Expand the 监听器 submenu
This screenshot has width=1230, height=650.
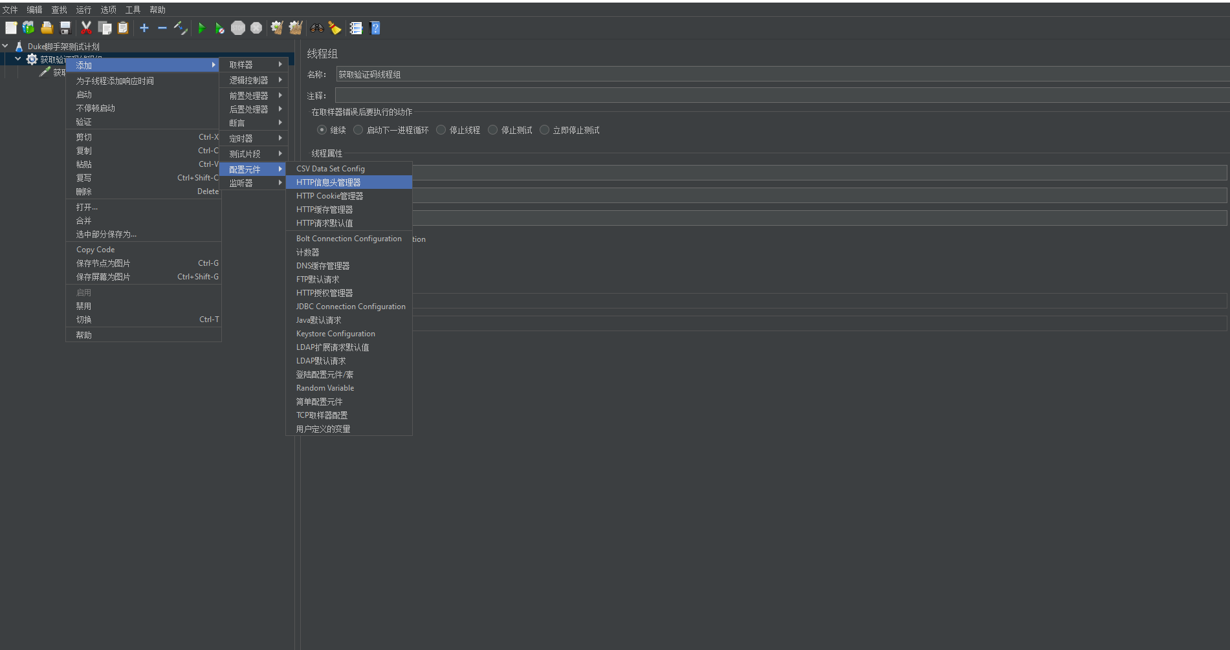click(x=254, y=183)
